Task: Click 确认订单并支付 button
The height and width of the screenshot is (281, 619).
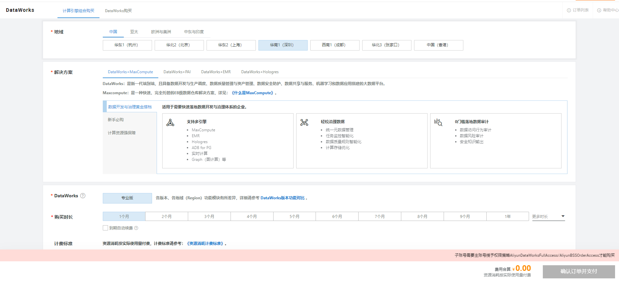Action: click(579, 272)
